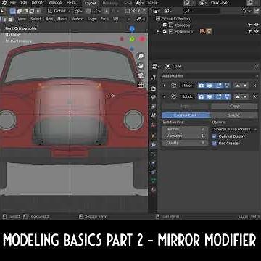The height and width of the screenshot is (261, 261).
Task: Open the viewport Select menu
Action: click(x=36, y=19)
